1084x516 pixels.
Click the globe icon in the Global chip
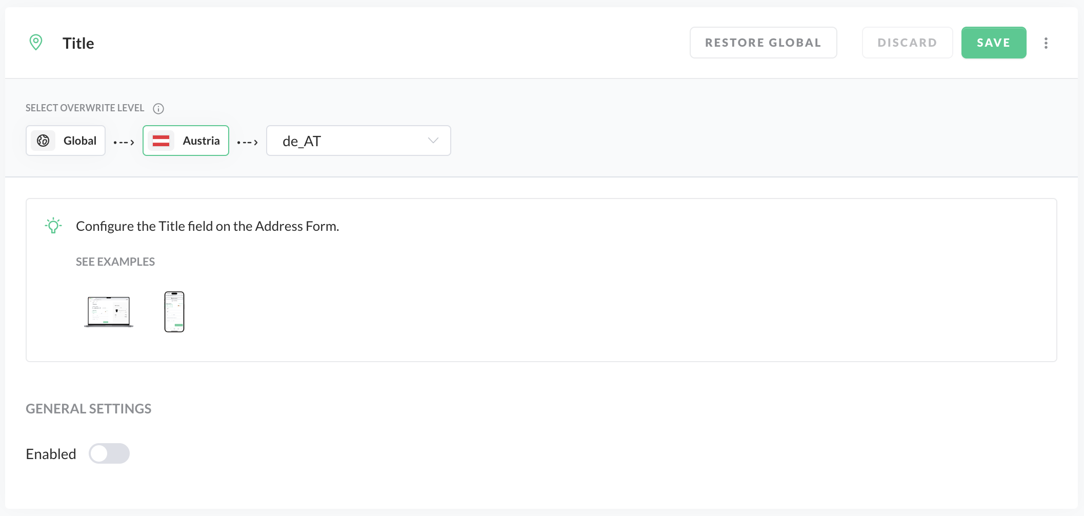click(43, 141)
